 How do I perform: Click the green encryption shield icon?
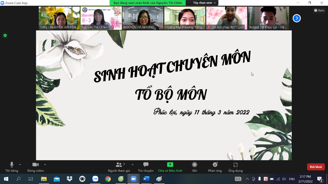point(5,36)
